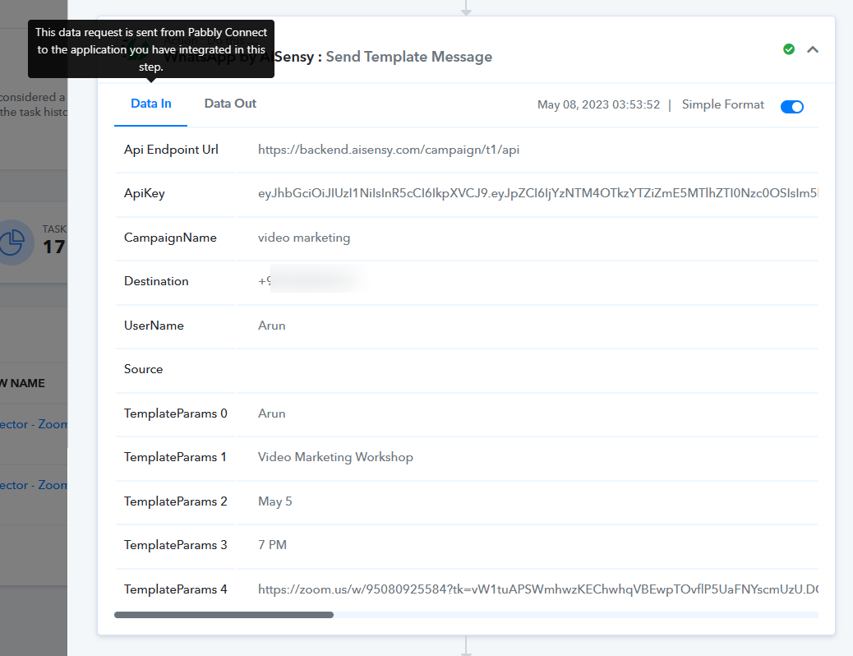Image resolution: width=853 pixels, height=656 pixels.
Task: Toggle the Simple Format switch
Action: point(792,107)
